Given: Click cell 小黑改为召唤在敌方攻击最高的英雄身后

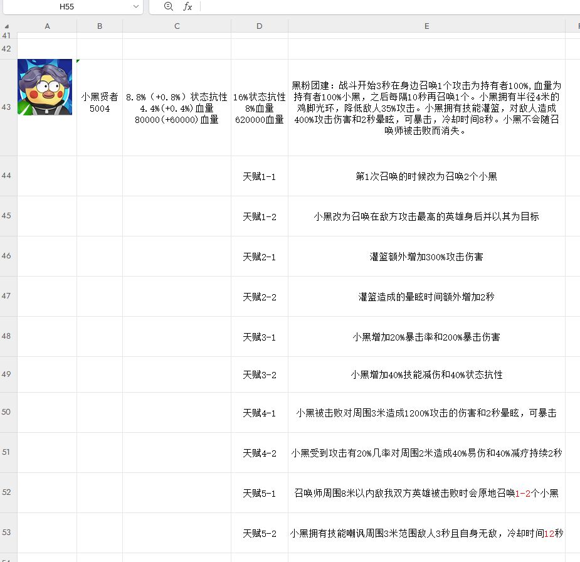Looking at the screenshot, I should [426, 216].
